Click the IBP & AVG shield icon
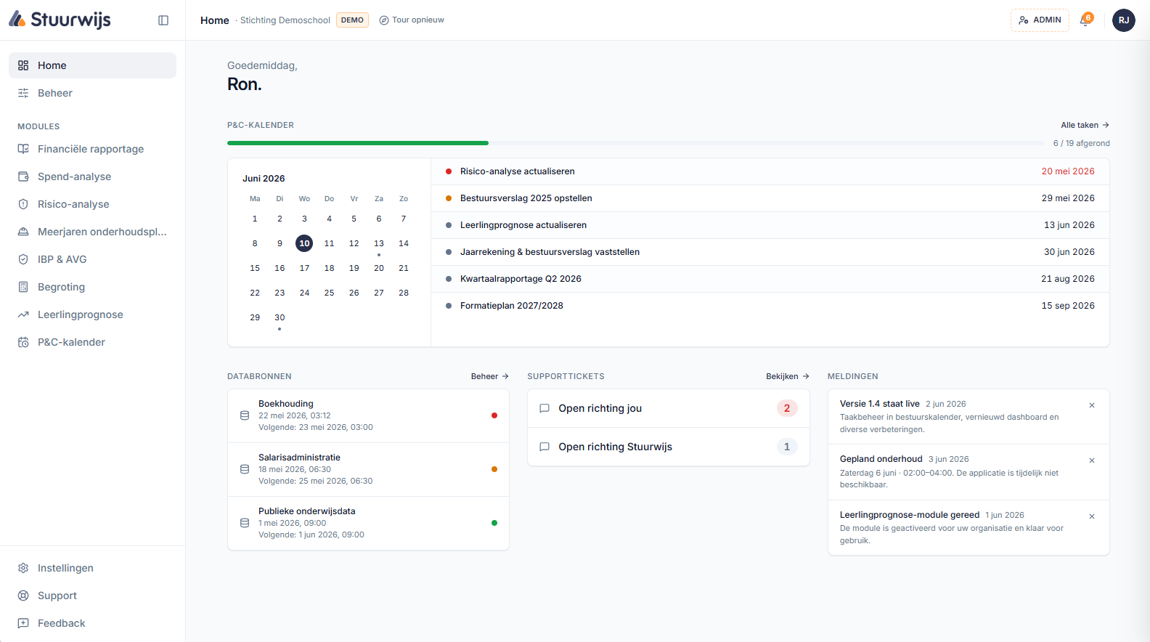The height and width of the screenshot is (642, 1150). [x=23, y=259]
